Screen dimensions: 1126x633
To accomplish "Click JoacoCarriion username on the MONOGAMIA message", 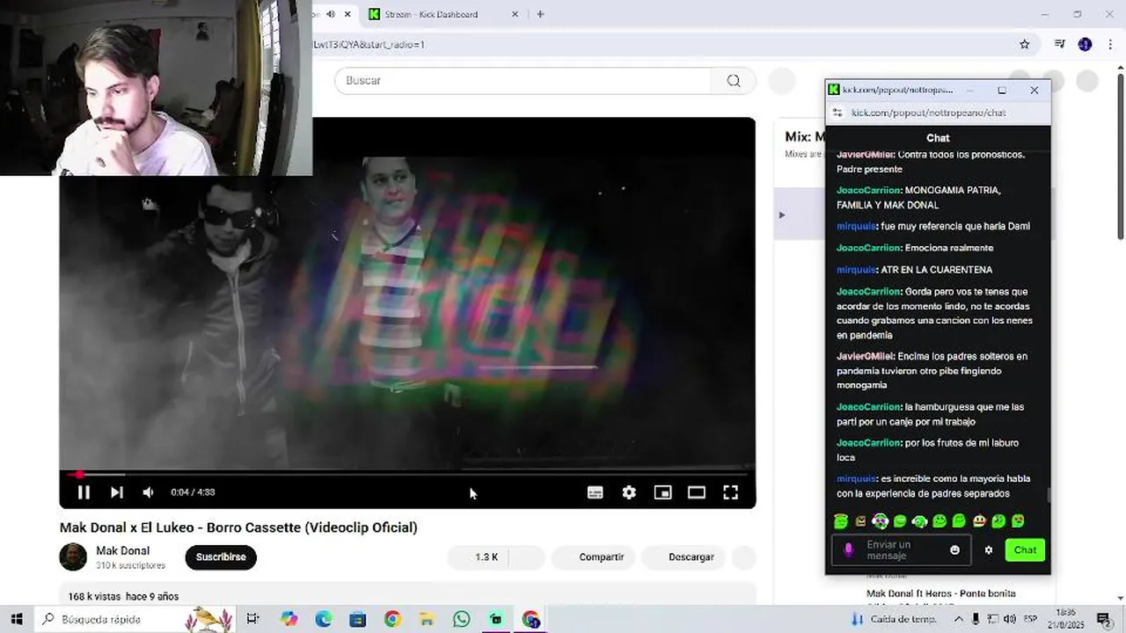I will tap(868, 190).
